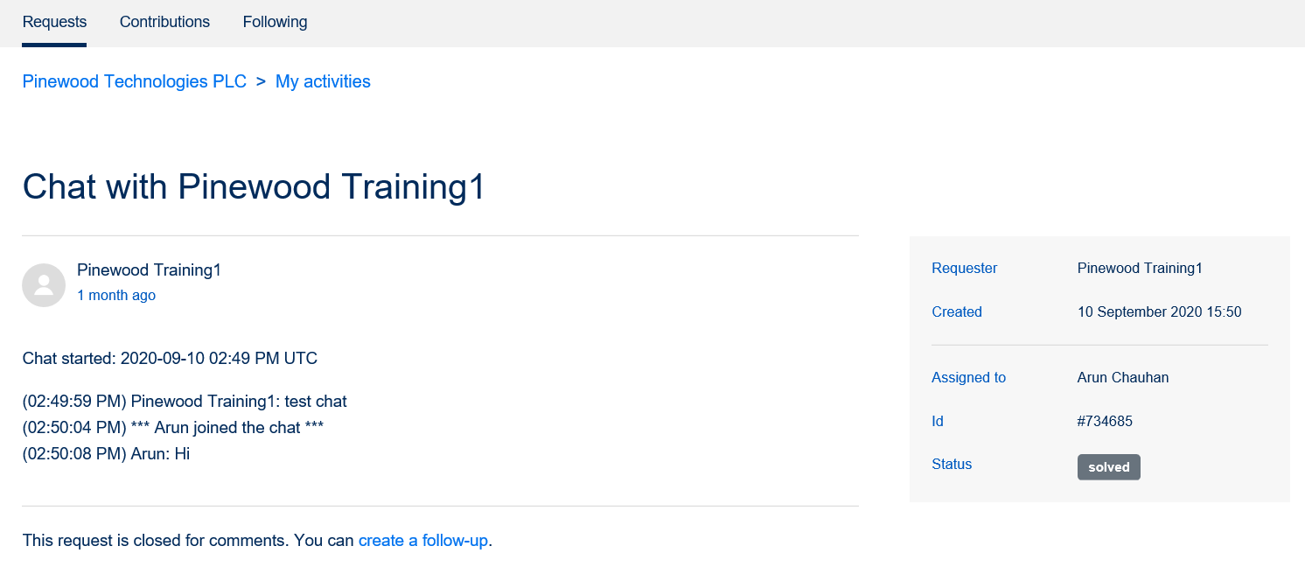Viewport: 1305px width, 567px height.
Task: Select the Pinewood Training1 author name
Action: (x=149, y=269)
